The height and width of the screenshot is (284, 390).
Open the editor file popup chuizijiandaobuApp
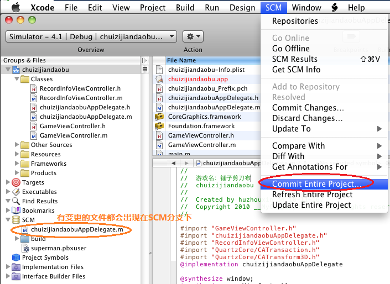228,163
